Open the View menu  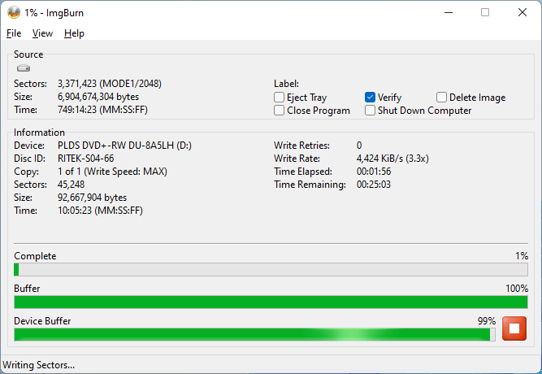[42, 33]
